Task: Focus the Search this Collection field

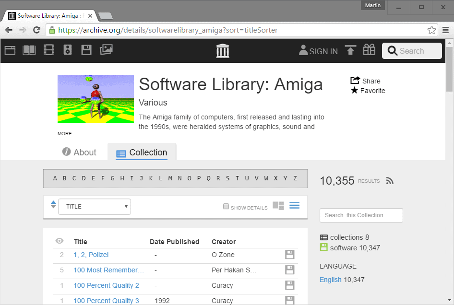Action: click(361, 215)
